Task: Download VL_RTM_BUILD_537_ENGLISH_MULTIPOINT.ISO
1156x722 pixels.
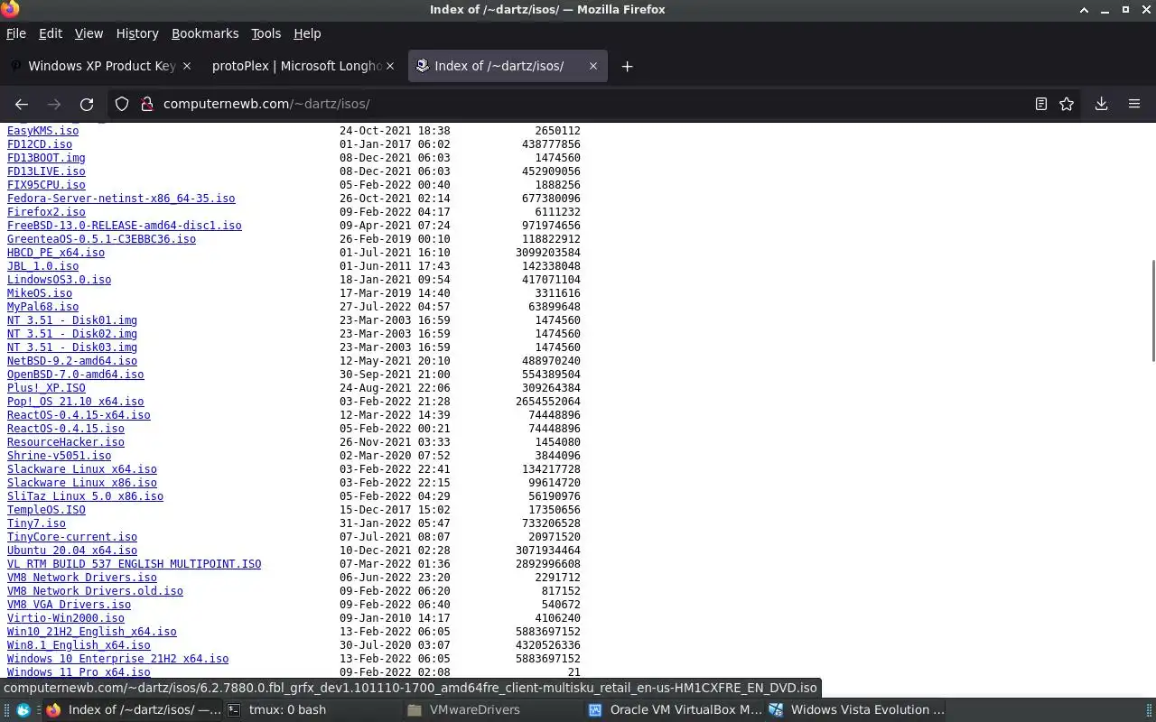Action: click(x=134, y=564)
